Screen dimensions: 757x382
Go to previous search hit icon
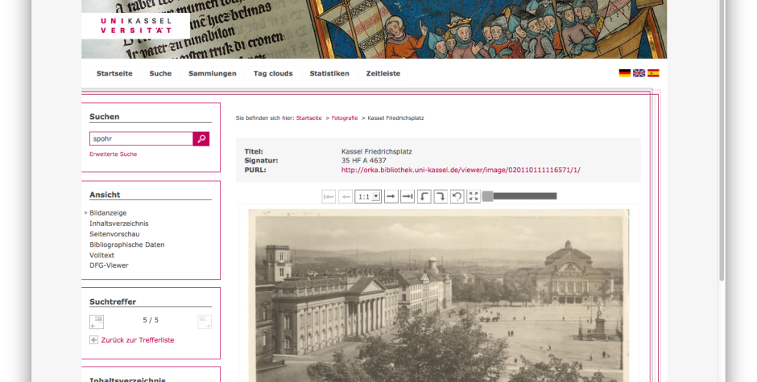97,322
